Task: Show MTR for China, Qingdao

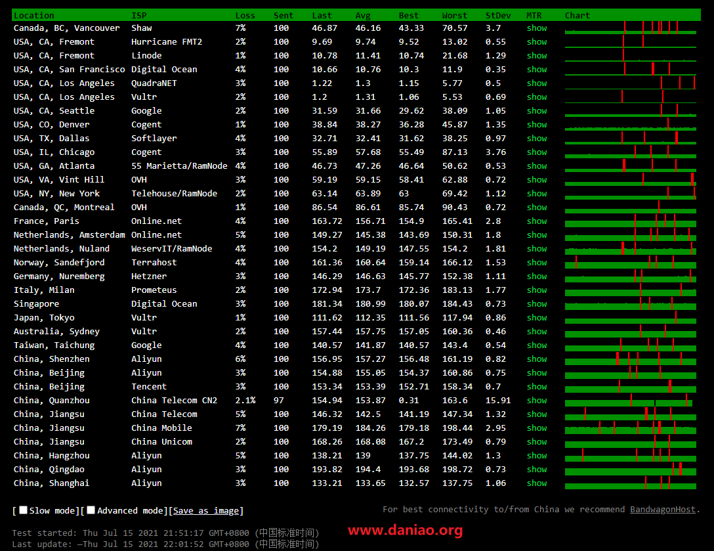Action: pos(536,469)
